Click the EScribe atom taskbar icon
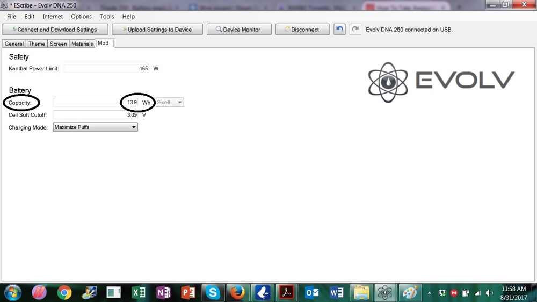Viewport: 537px width, 302px height. 385,293
